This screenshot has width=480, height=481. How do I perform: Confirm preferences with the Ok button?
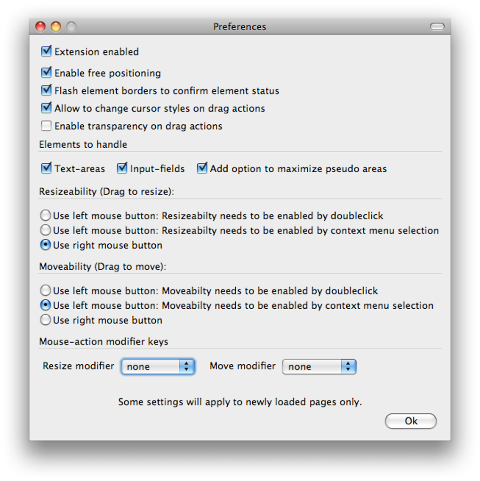pyautogui.click(x=410, y=421)
